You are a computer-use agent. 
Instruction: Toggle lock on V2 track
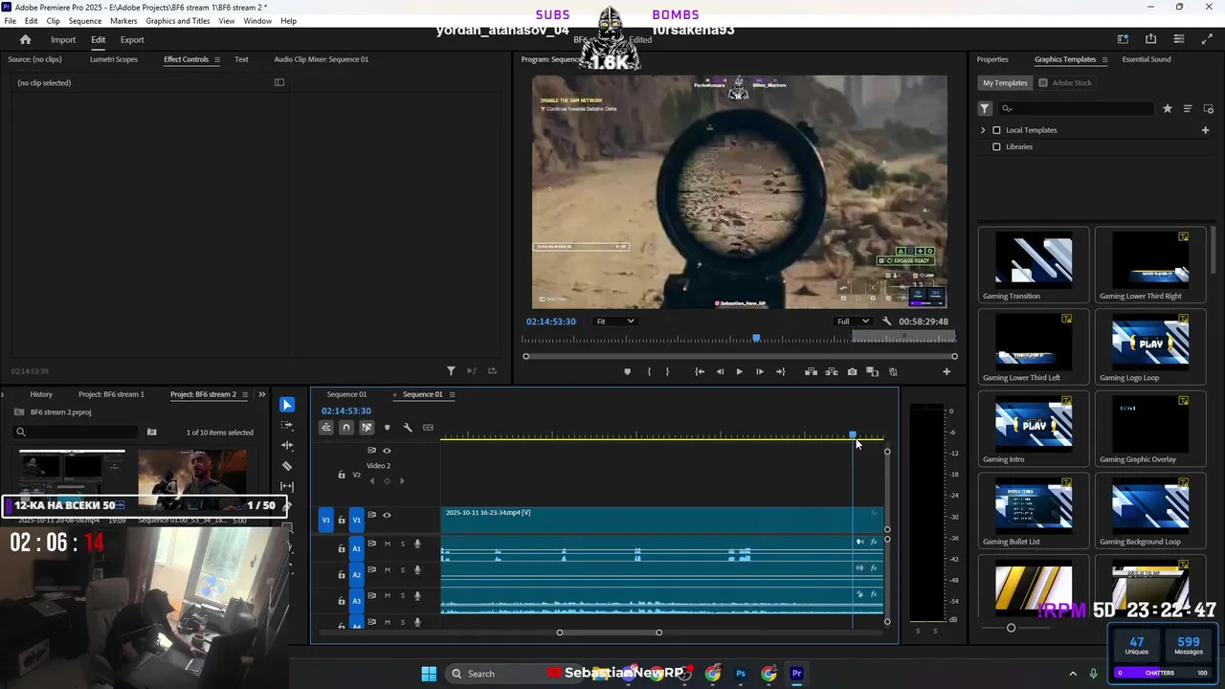(342, 475)
